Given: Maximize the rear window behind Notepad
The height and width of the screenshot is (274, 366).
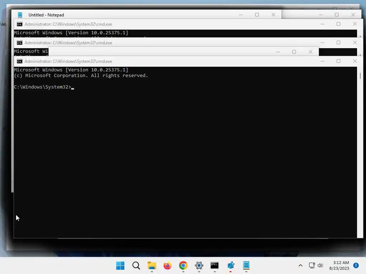Looking at the screenshot, I should tap(337, 15).
